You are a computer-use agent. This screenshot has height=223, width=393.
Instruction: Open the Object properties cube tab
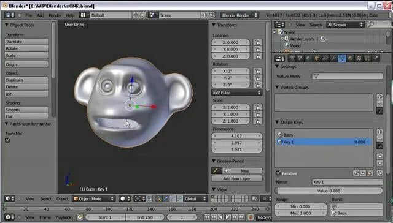[x=317, y=58]
